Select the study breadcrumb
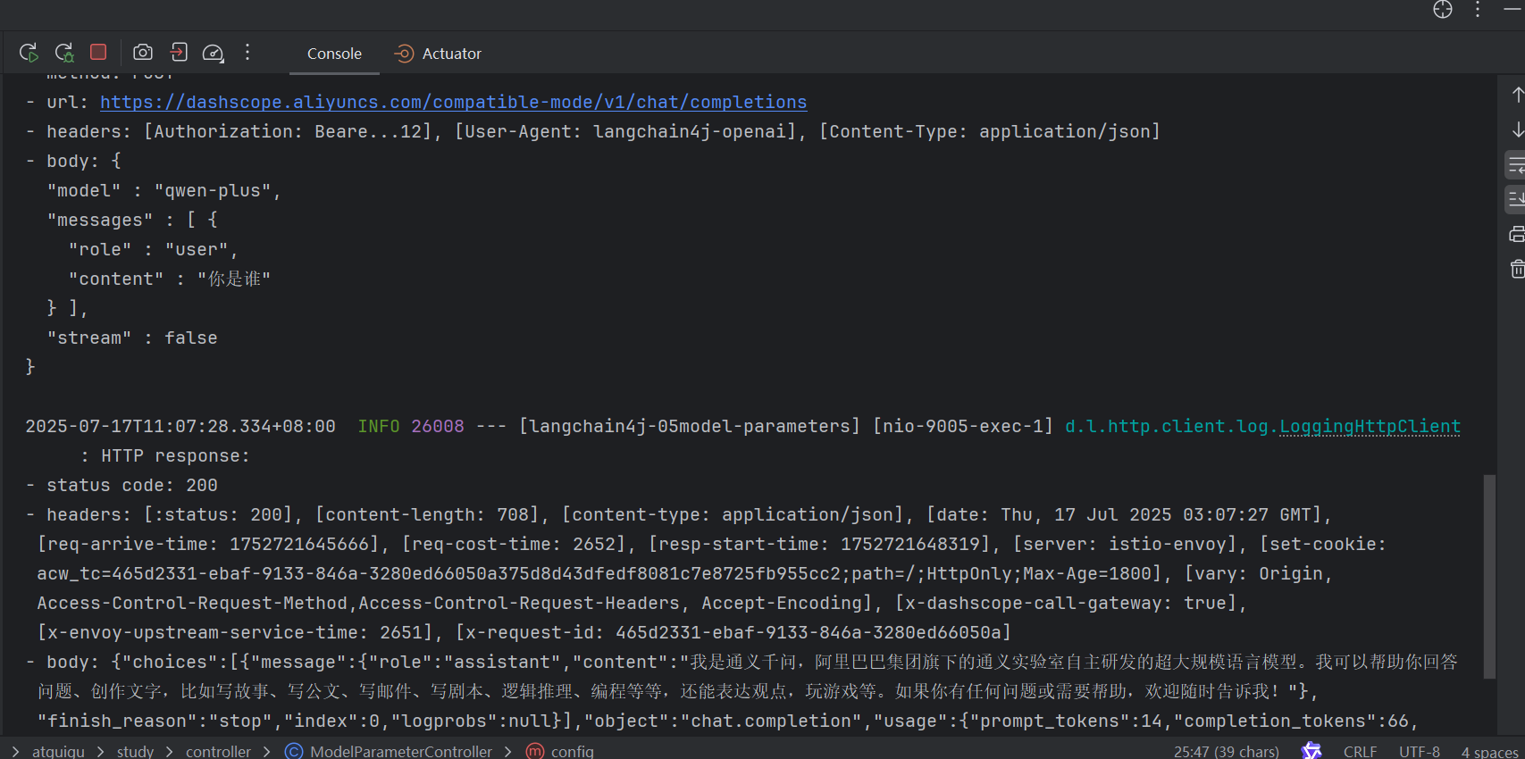 pyautogui.click(x=135, y=751)
